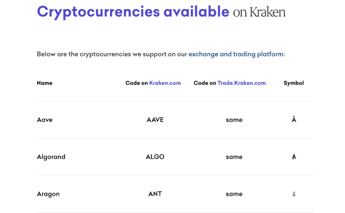Select the ANT code text
The image size is (345, 213).
[x=155, y=194]
